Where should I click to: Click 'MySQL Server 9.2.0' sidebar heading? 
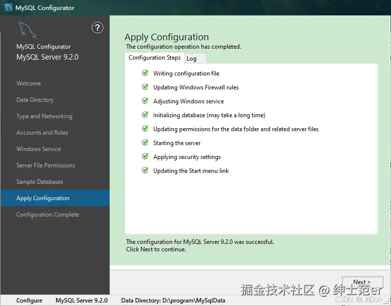47,57
